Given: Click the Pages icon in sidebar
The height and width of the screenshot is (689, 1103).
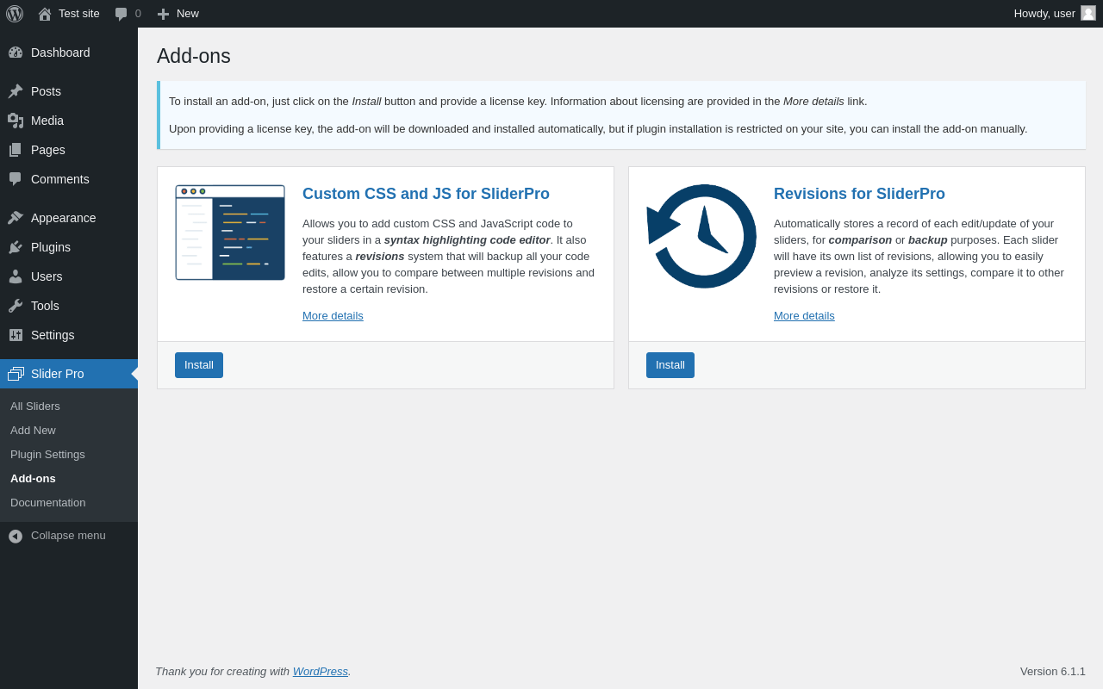Looking at the screenshot, I should coord(16,150).
